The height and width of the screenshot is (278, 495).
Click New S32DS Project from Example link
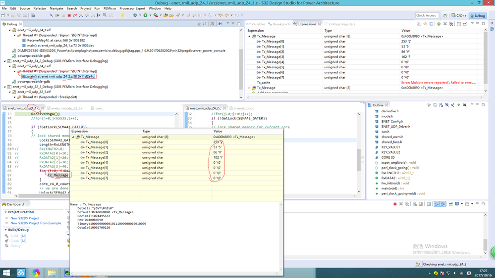(36, 223)
